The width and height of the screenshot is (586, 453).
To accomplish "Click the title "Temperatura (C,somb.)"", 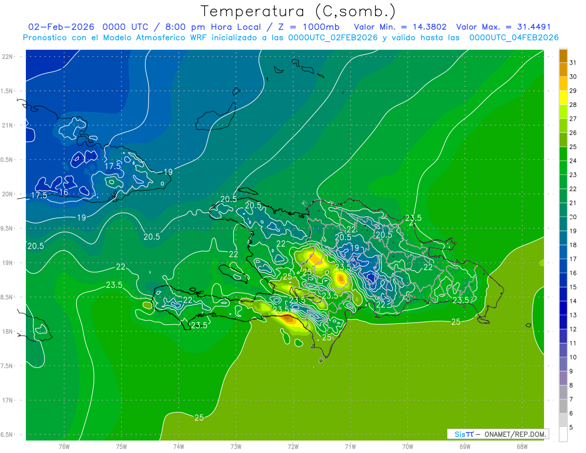I will 298,11.
